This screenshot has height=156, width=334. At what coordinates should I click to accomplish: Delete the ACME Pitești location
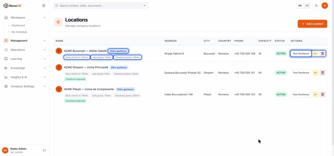coord(322,94)
